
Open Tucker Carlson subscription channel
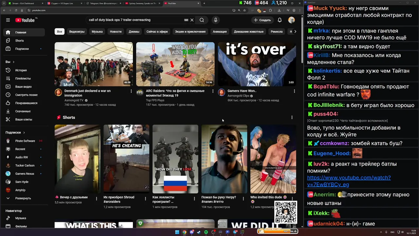click(x=25, y=166)
